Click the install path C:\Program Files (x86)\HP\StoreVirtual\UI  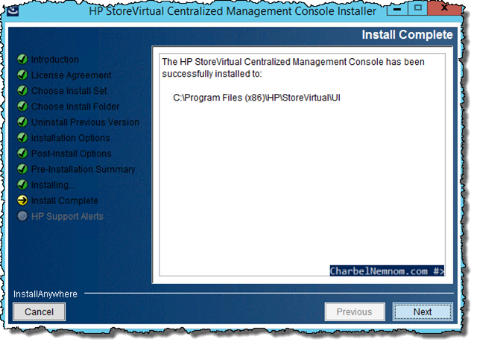point(256,98)
